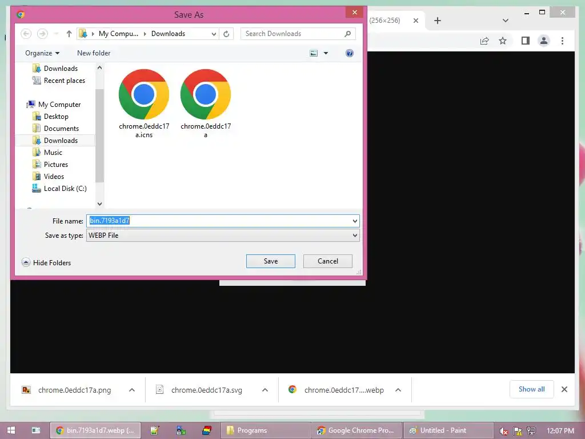Switch to bin.7193a1d7.webp taskbar item

click(95, 430)
